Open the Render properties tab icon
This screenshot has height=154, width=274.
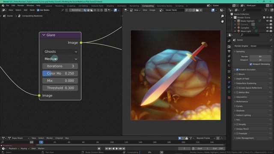click(229, 47)
